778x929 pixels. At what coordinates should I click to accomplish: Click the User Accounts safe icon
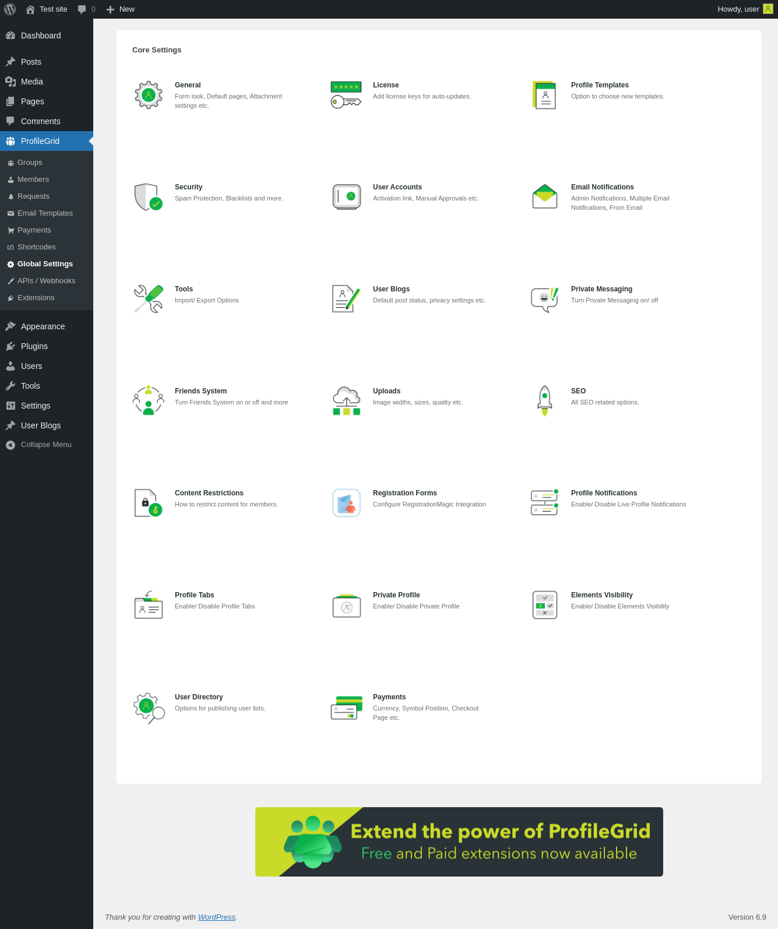(347, 197)
